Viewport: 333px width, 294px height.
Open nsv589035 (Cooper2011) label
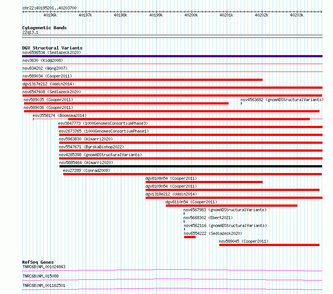tap(48, 100)
